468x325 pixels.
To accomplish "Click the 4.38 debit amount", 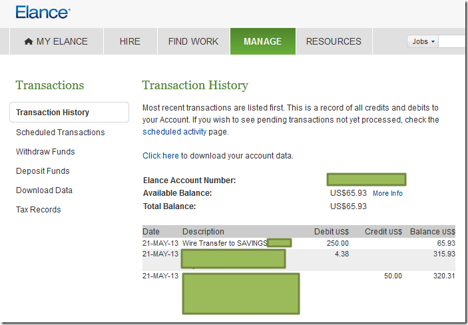I will click(342, 254).
